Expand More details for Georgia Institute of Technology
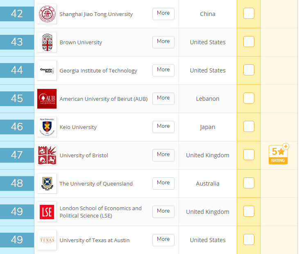299x254 pixels. (163, 70)
